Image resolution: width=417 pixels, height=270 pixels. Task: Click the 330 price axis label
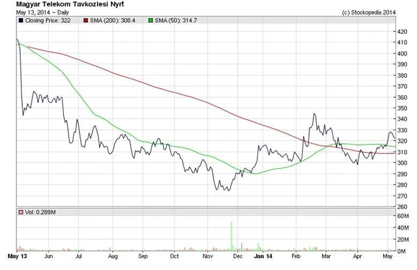click(x=402, y=130)
